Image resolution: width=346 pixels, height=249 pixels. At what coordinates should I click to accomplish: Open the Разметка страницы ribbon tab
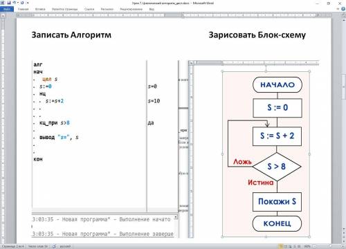click(64, 9)
